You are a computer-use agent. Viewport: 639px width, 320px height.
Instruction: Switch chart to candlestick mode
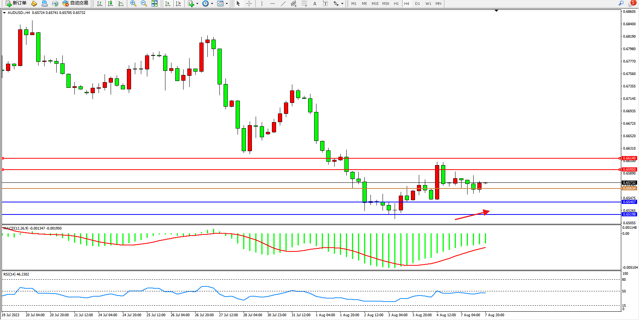pos(110,3)
